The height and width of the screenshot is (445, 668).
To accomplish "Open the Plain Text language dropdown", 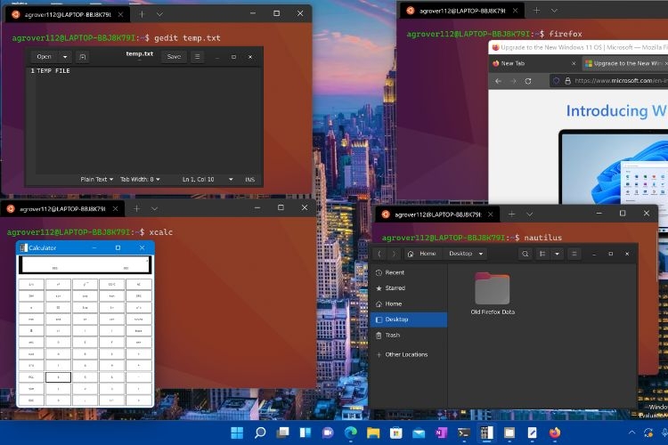I will coord(97,179).
